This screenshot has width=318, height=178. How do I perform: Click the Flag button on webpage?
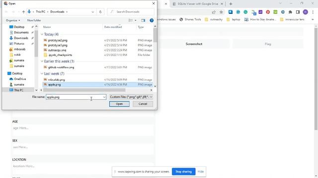[x=268, y=44]
